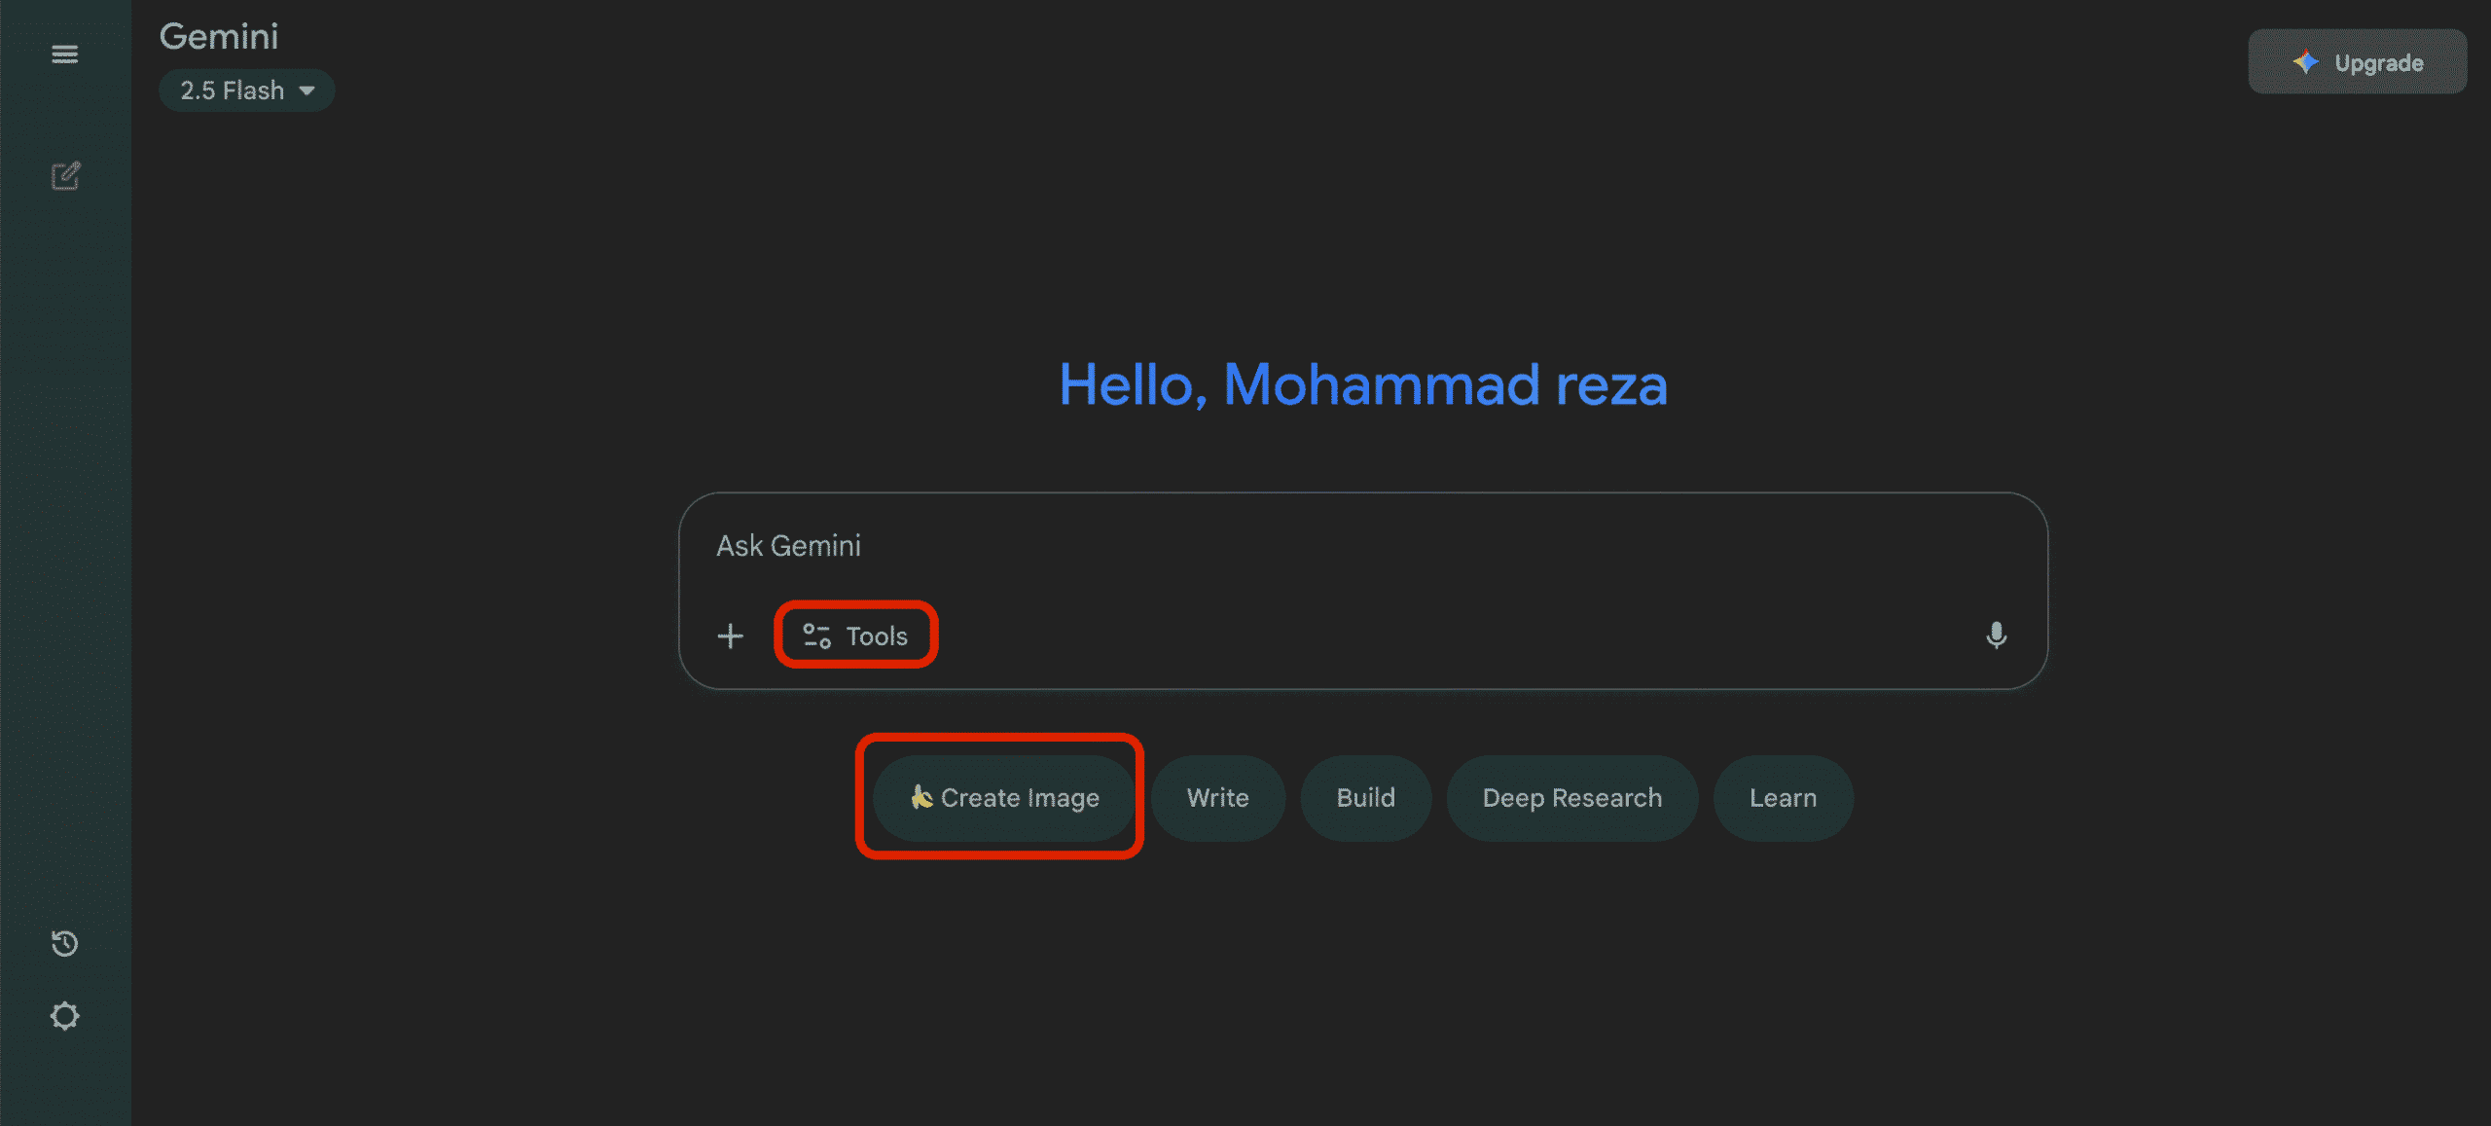This screenshot has width=2491, height=1126.
Task: Click the Gemini title in the header
Action: [219, 37]
